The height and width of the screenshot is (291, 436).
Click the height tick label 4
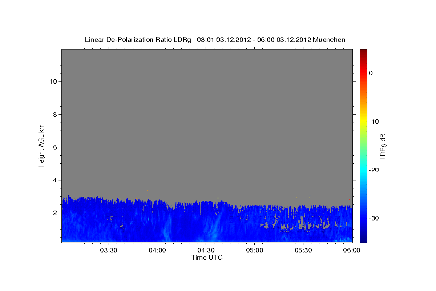click(54, 180)
